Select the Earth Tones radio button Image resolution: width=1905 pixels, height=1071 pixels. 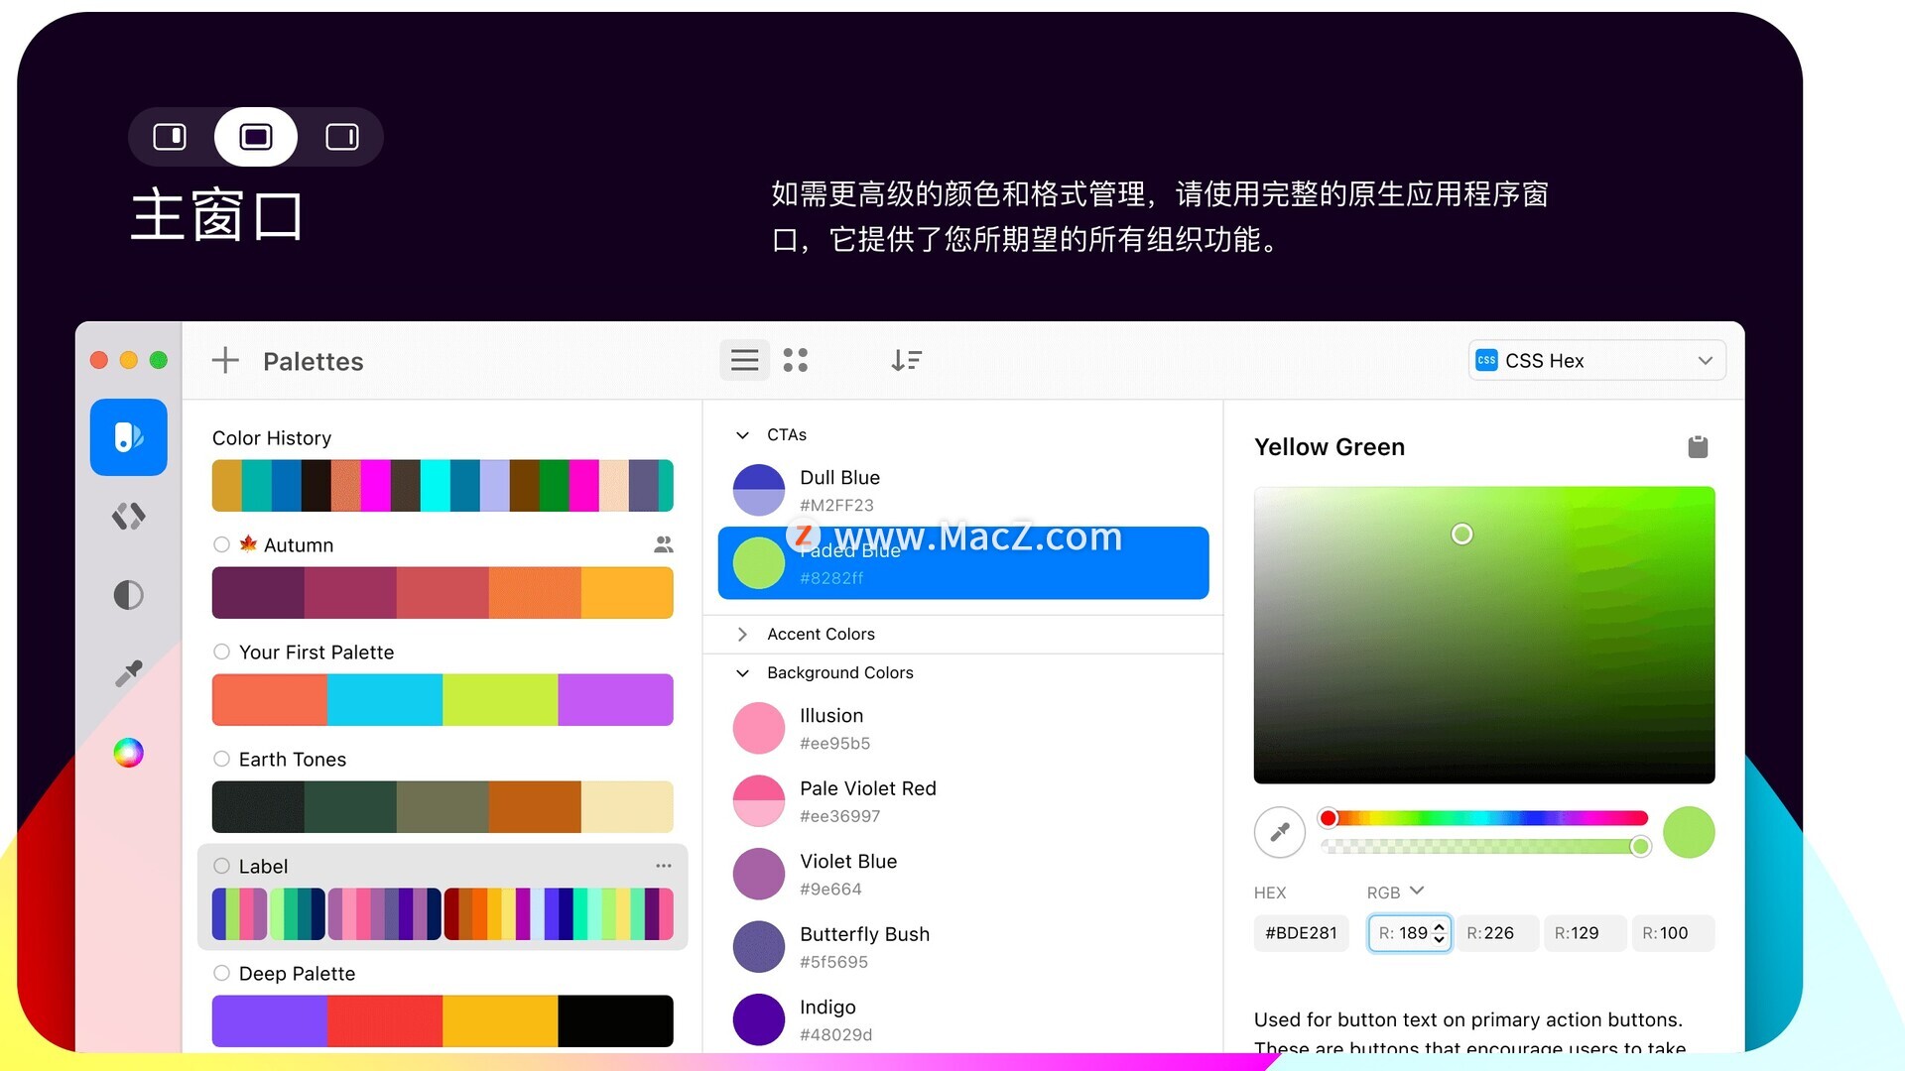point(221,759)
